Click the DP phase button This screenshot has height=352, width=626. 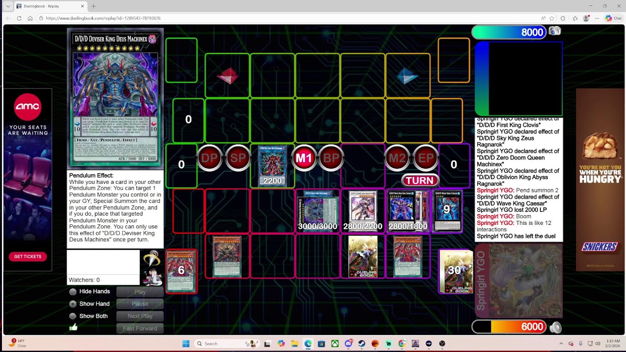tap(210, 158)
